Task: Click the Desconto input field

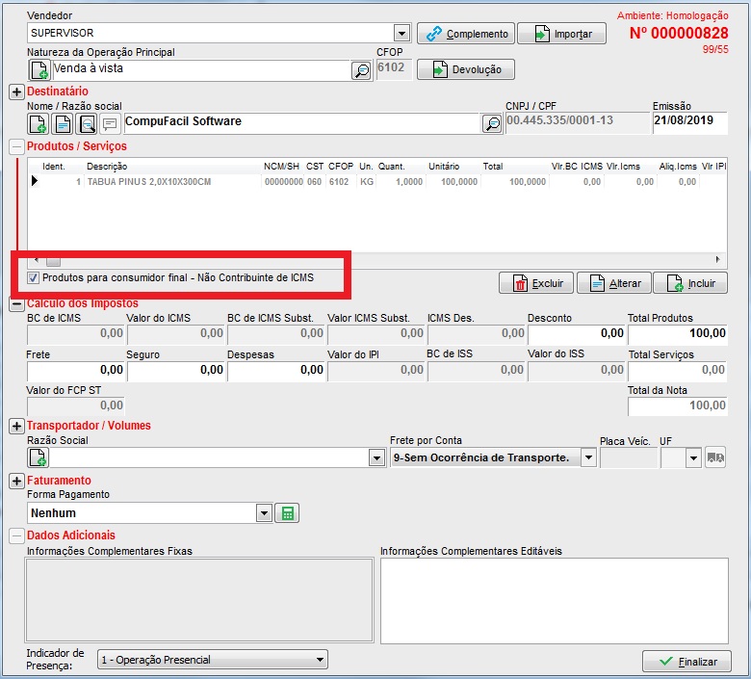Action: coord(576,333)
